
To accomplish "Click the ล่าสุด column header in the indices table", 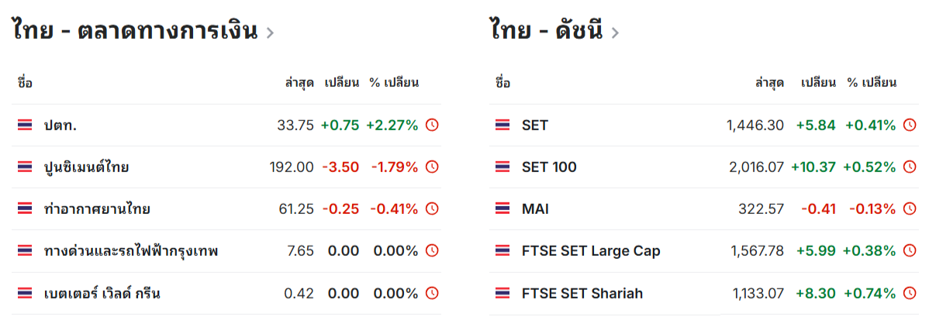I will (769, 83).
